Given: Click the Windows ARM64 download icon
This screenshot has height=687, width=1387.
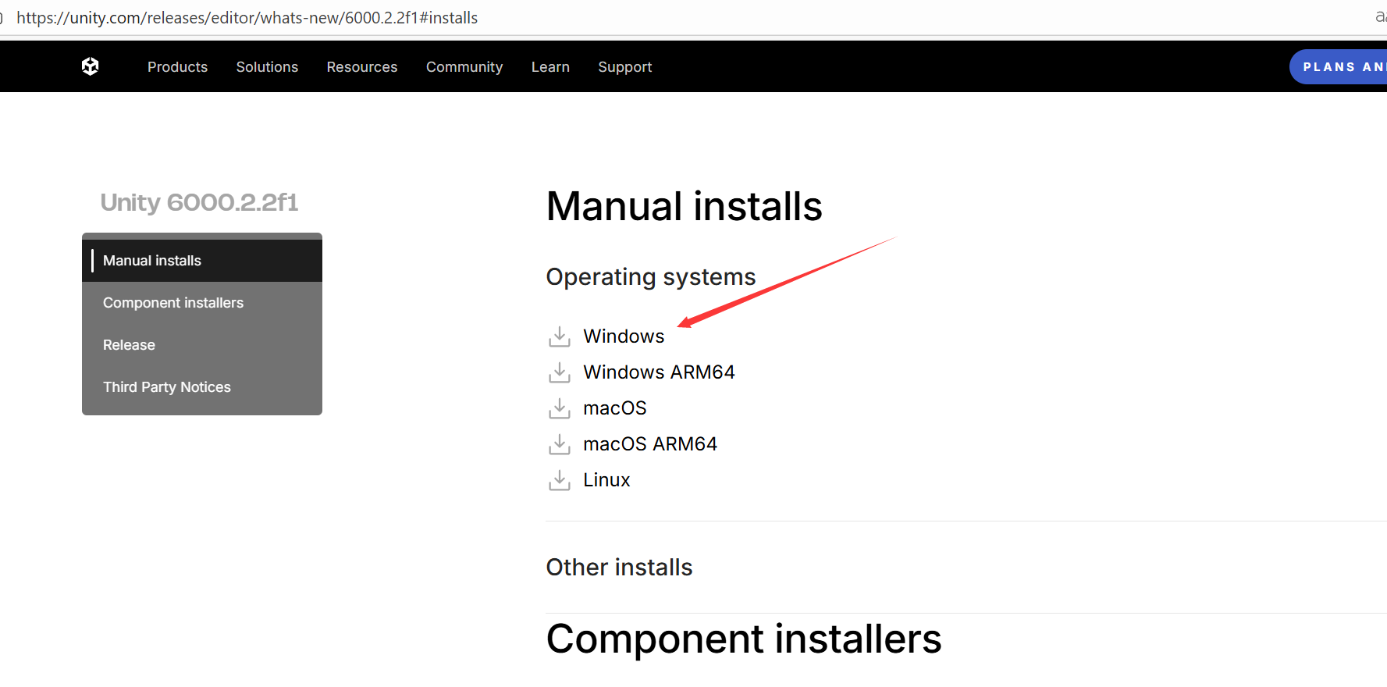Looking at the screenshot, I should tap(559, 372).
